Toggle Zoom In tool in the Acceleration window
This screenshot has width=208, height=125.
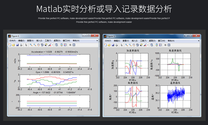[x=31, y=44]
